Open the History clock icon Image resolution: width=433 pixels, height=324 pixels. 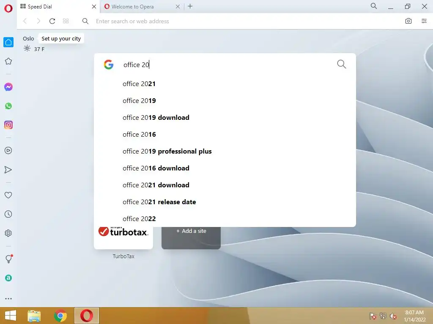click(x=8, y=214)
